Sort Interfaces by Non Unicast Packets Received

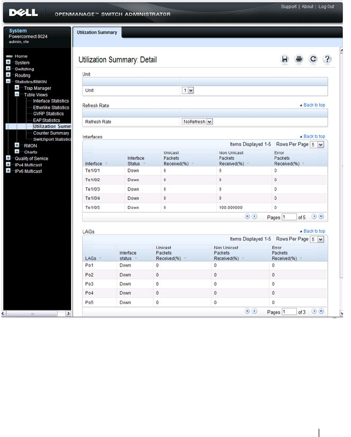pos(232,158)
